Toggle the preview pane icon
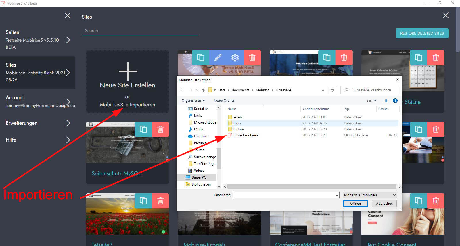Screen dimensions: 460x246 (385, 101)
